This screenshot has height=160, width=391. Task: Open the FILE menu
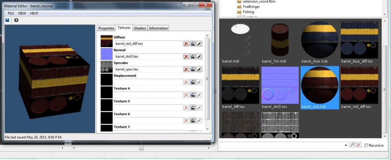pyautogui.click(x=11, y=13)
